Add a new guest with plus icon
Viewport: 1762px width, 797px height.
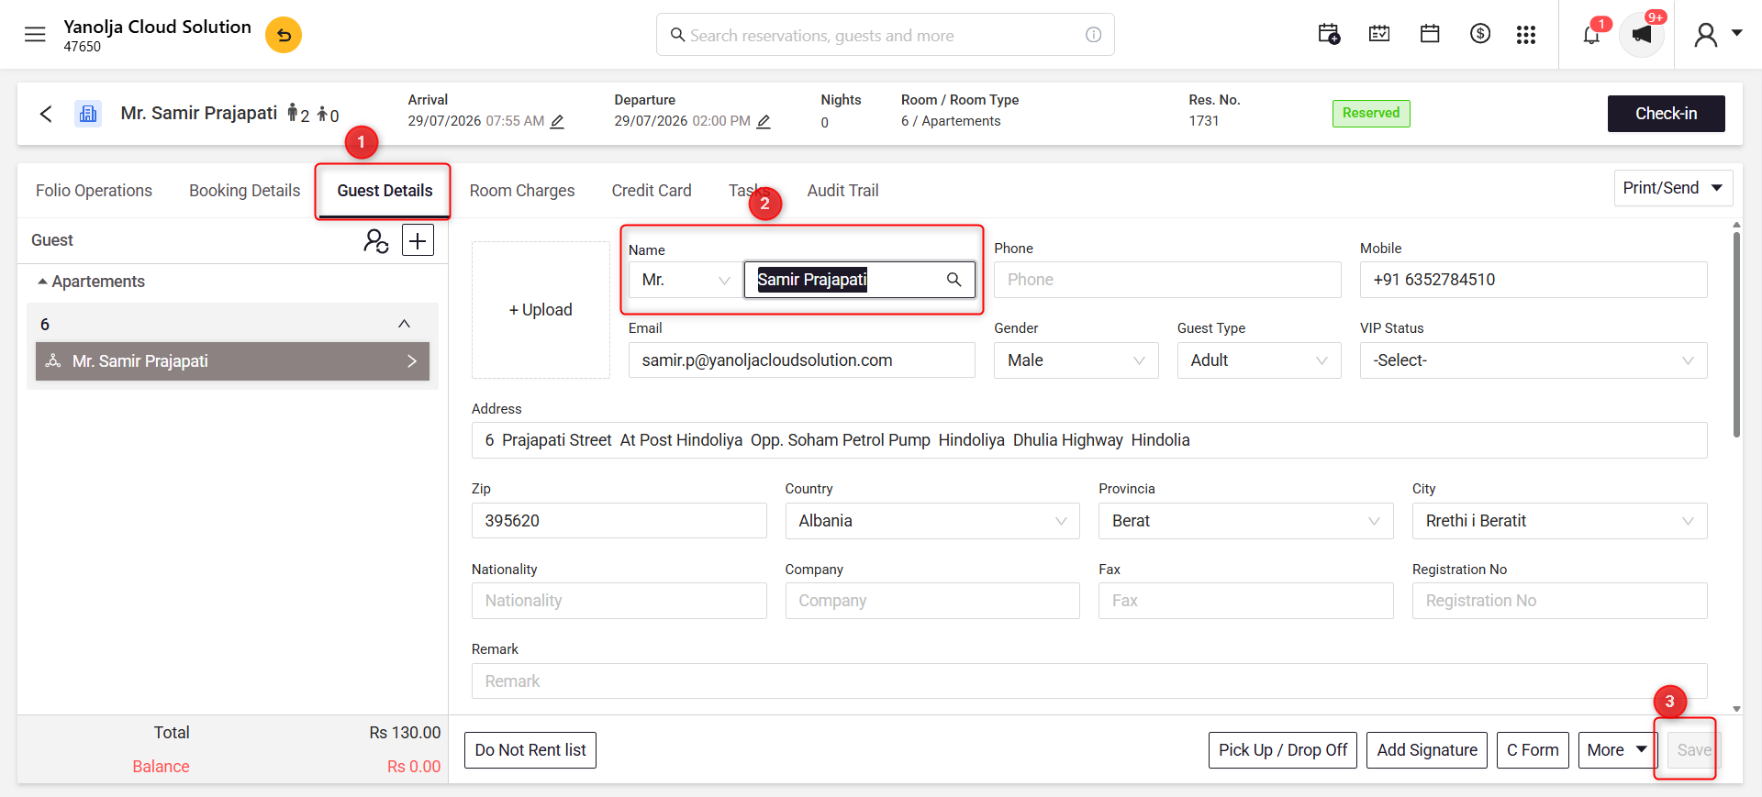(x=418, y=240)
